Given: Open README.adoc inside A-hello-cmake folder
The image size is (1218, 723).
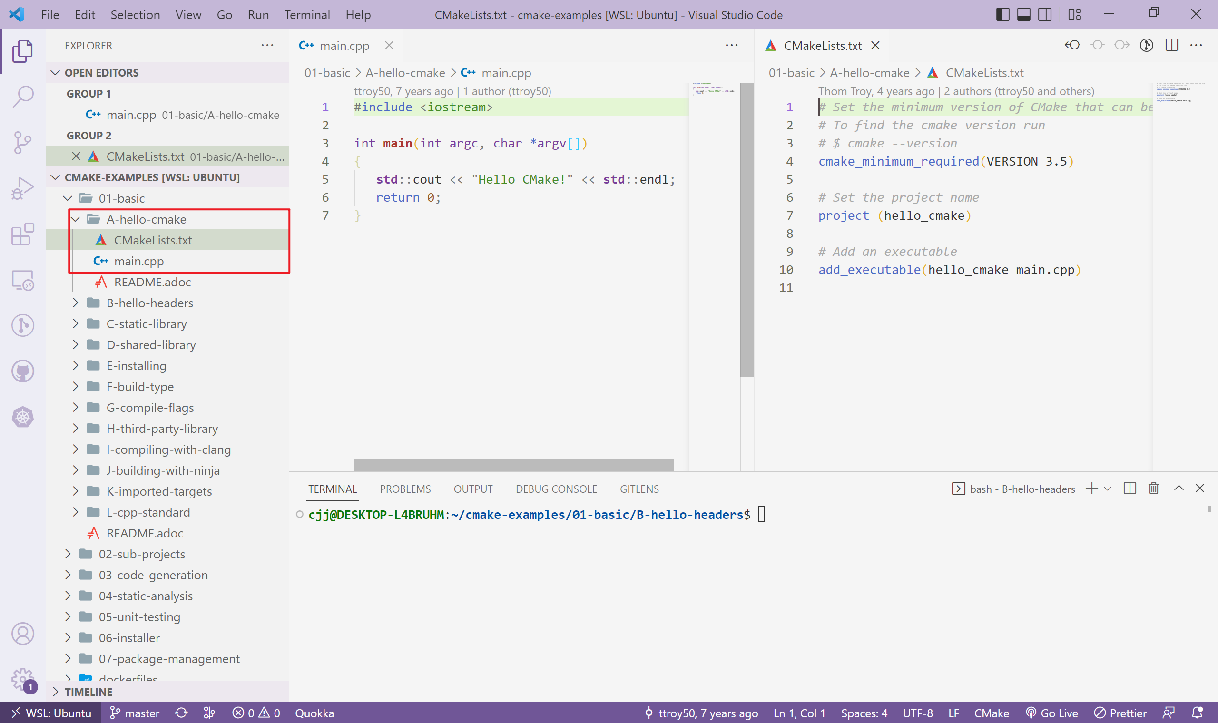Looking at the screenshot, I should (152, 282).
